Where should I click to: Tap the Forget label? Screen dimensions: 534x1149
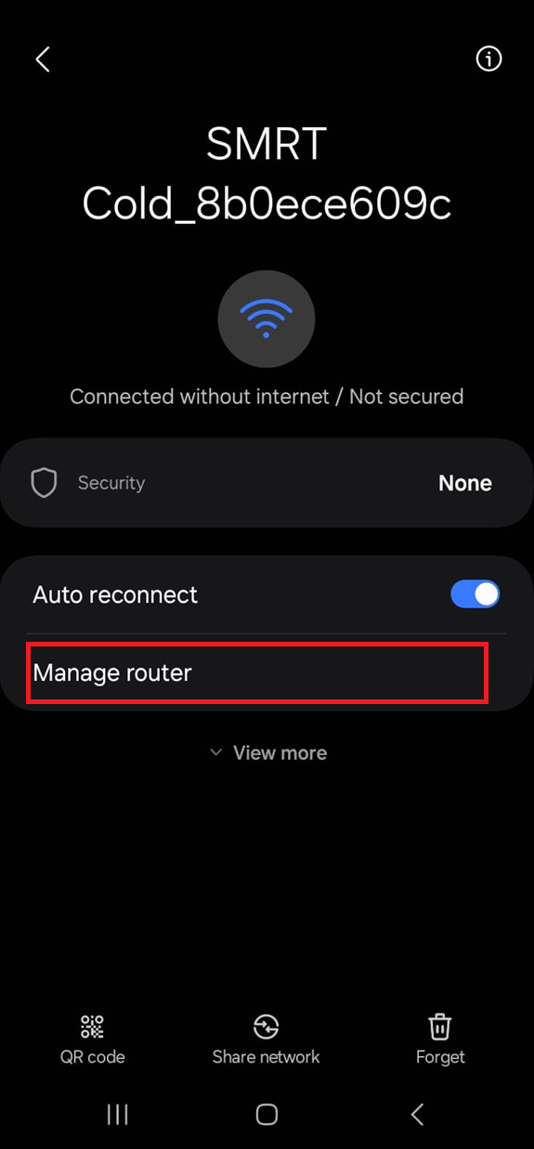[440, 1057]
